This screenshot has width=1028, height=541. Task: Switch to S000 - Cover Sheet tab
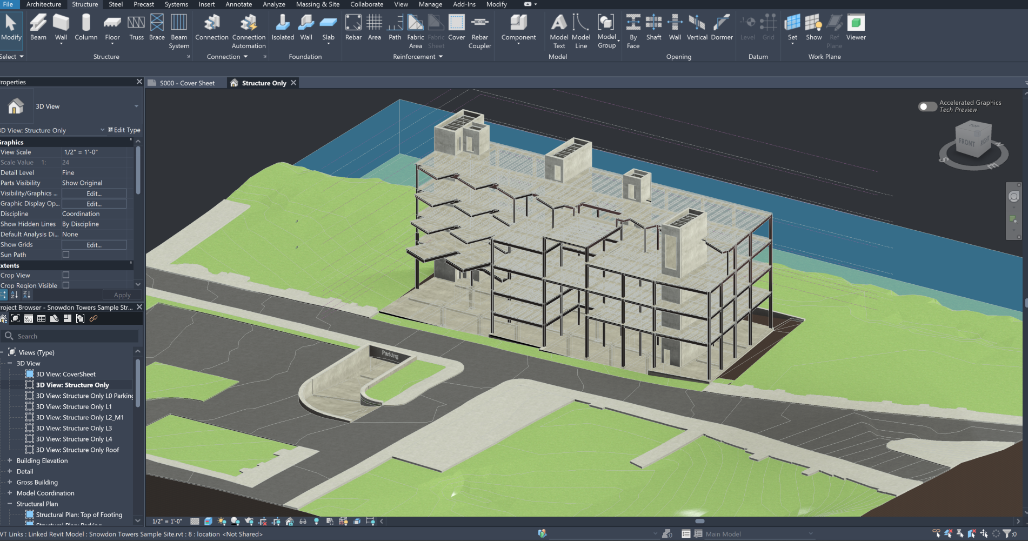(187, 83)
